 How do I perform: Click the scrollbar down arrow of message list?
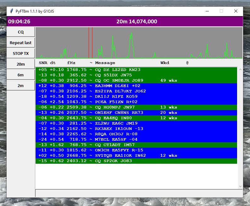[x=240, y=186]
